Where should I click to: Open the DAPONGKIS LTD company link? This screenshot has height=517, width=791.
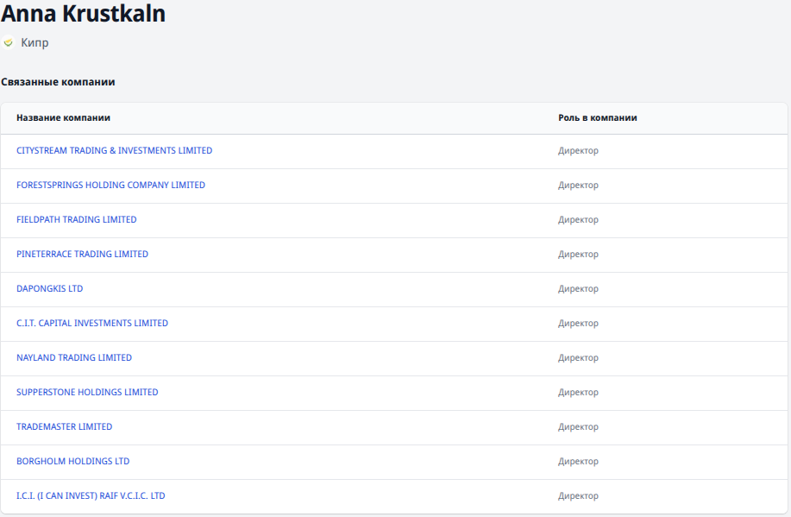[49, 288]
